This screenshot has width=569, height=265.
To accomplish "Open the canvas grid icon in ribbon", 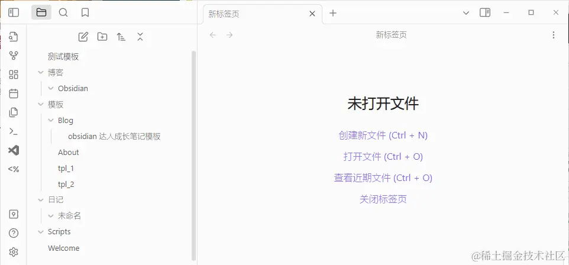I will tap(14, 75).
